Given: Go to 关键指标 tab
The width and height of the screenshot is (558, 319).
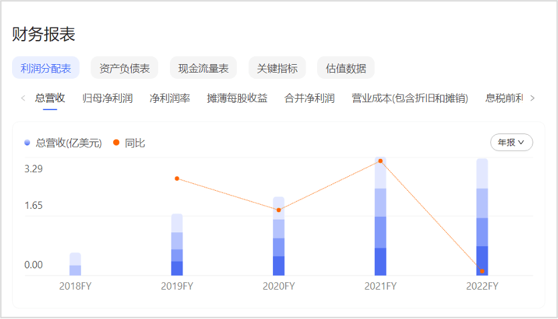Looking at the screenshot, I should [x=277, y=68].
